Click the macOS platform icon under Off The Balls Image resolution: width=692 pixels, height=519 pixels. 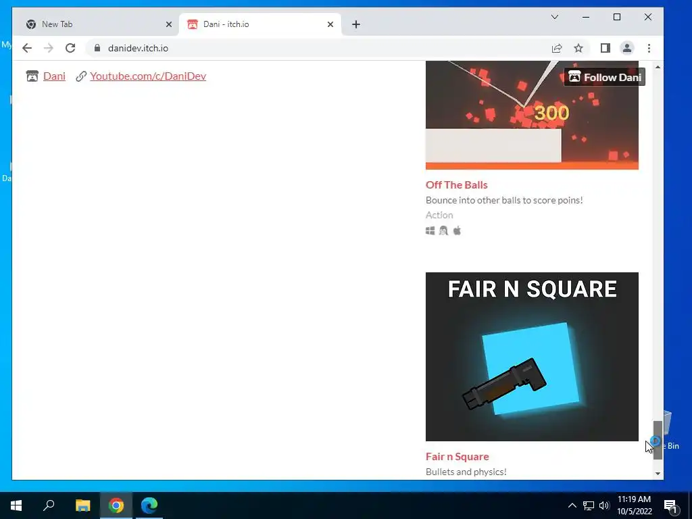tap(458, 230)
